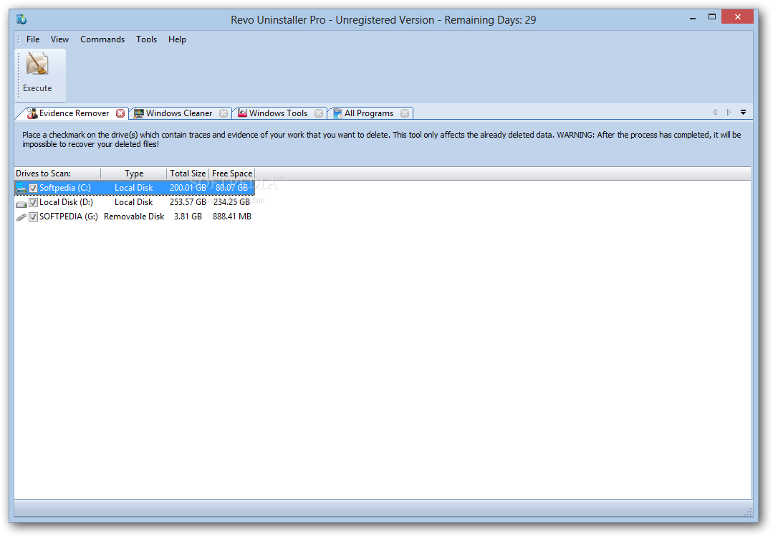Screen dimensions: 773x537
Task: Click the 200.01 GB total size cell
Action: pos(188,188)
